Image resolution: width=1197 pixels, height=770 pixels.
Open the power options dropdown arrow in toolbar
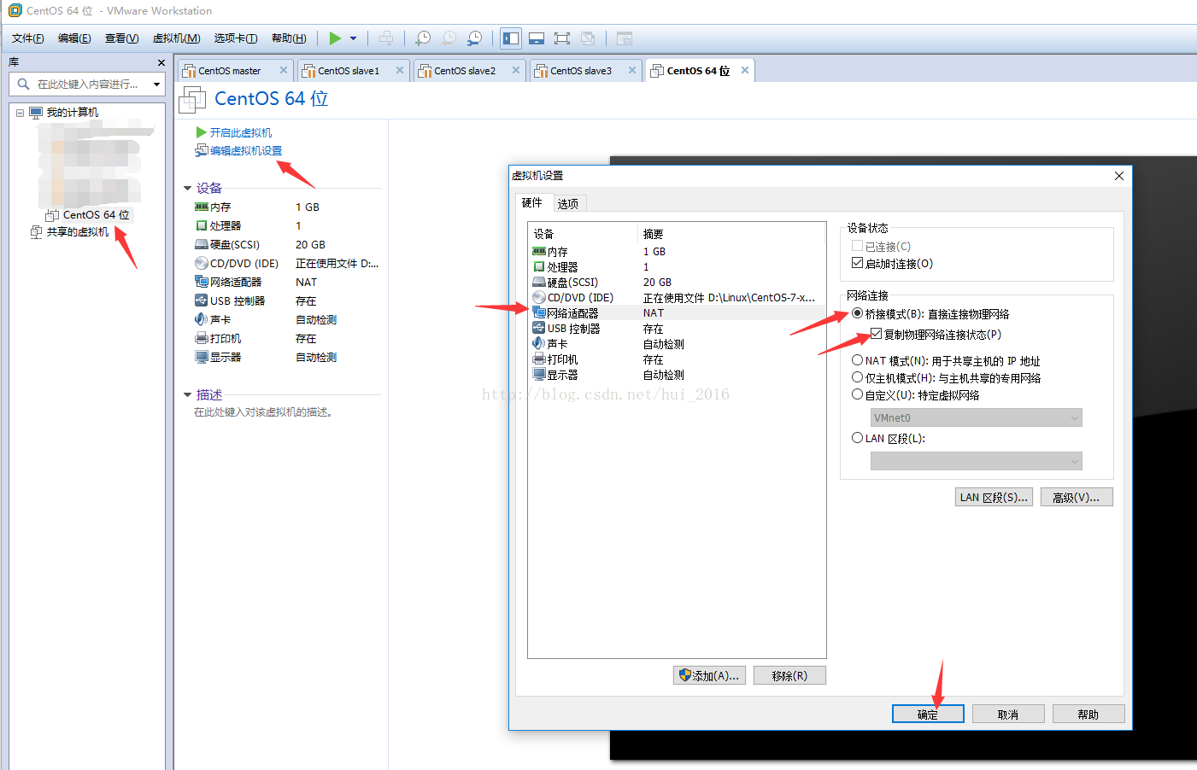click(x=353, y=38)
